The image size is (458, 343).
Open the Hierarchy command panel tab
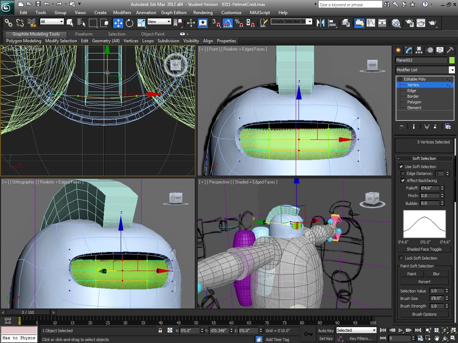419,50
